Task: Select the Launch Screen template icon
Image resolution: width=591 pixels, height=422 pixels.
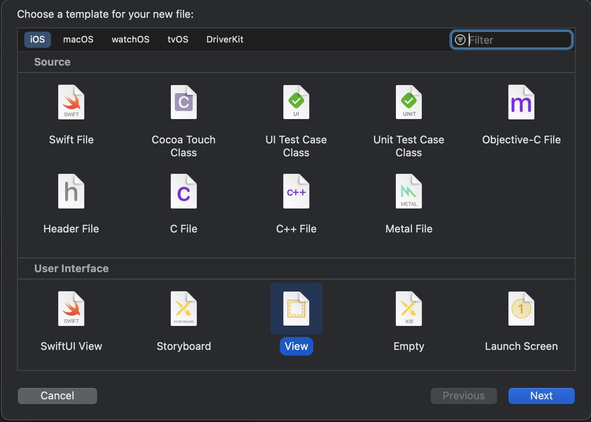Action: coord(521,309)
